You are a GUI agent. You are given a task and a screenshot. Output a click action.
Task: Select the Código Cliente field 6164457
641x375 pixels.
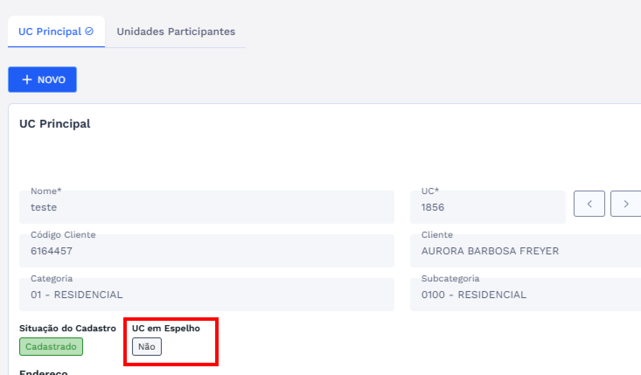206,251
